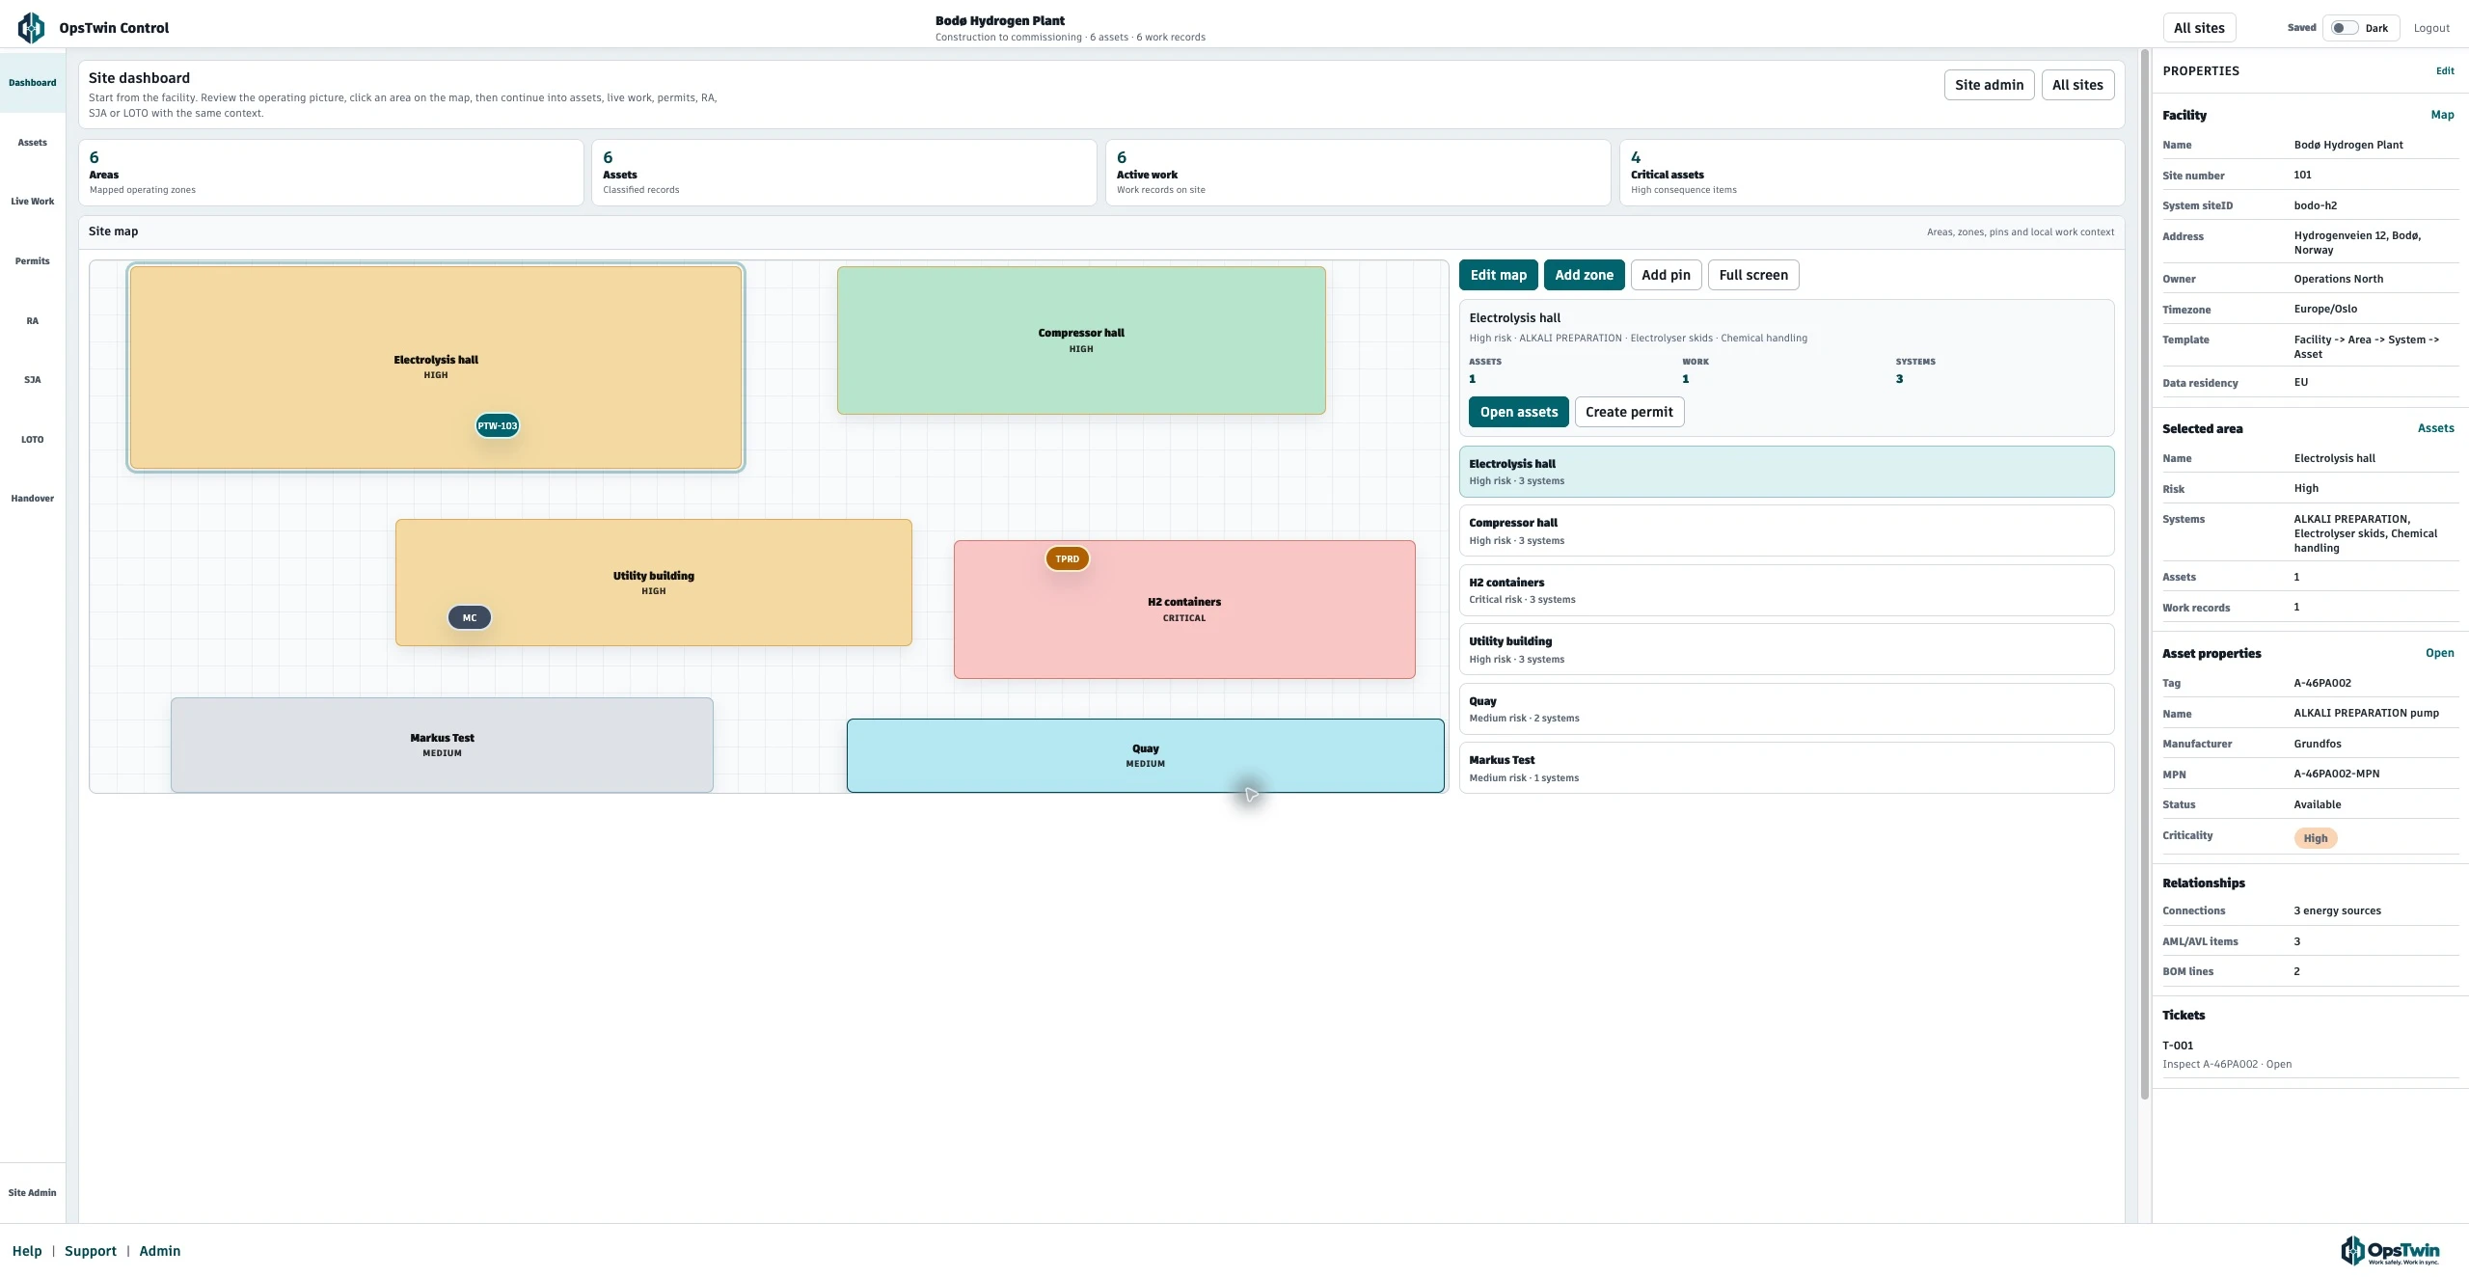Open the Dashboard sidebar item

tap(33, 83)
